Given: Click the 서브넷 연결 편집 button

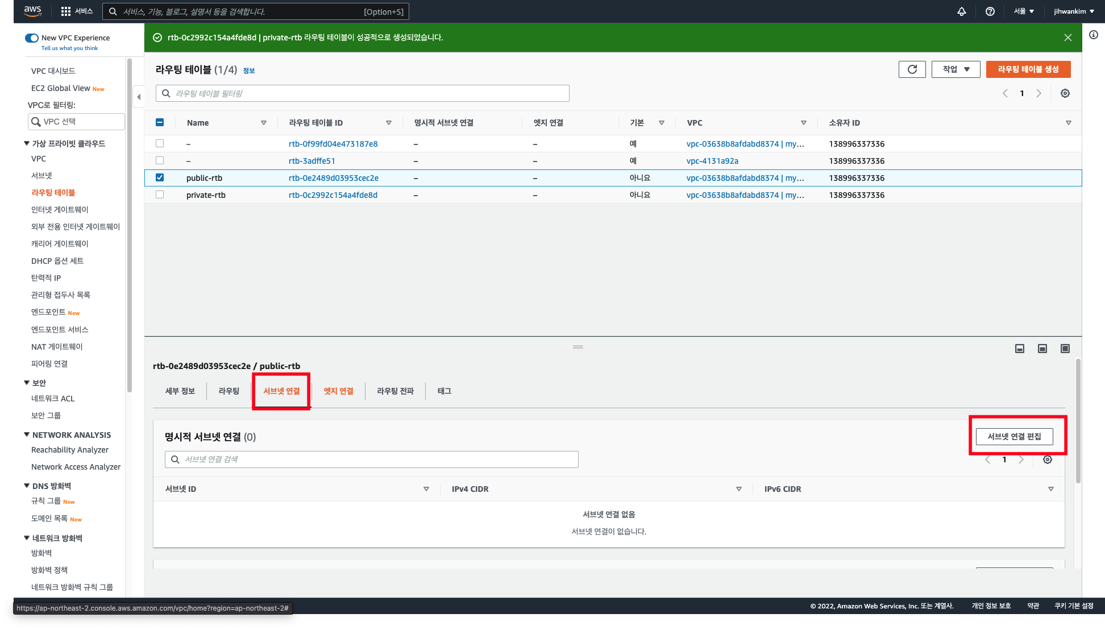Looking at the screenshot, I should tap(1014, 437).
